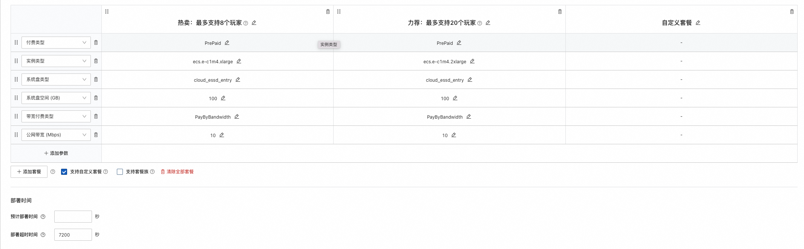Image resolution: width=804 pixels, height=249 pixels.
Task: Open the 系统盘空间 (GB) dropdown
Action: [x=56, y=98]
